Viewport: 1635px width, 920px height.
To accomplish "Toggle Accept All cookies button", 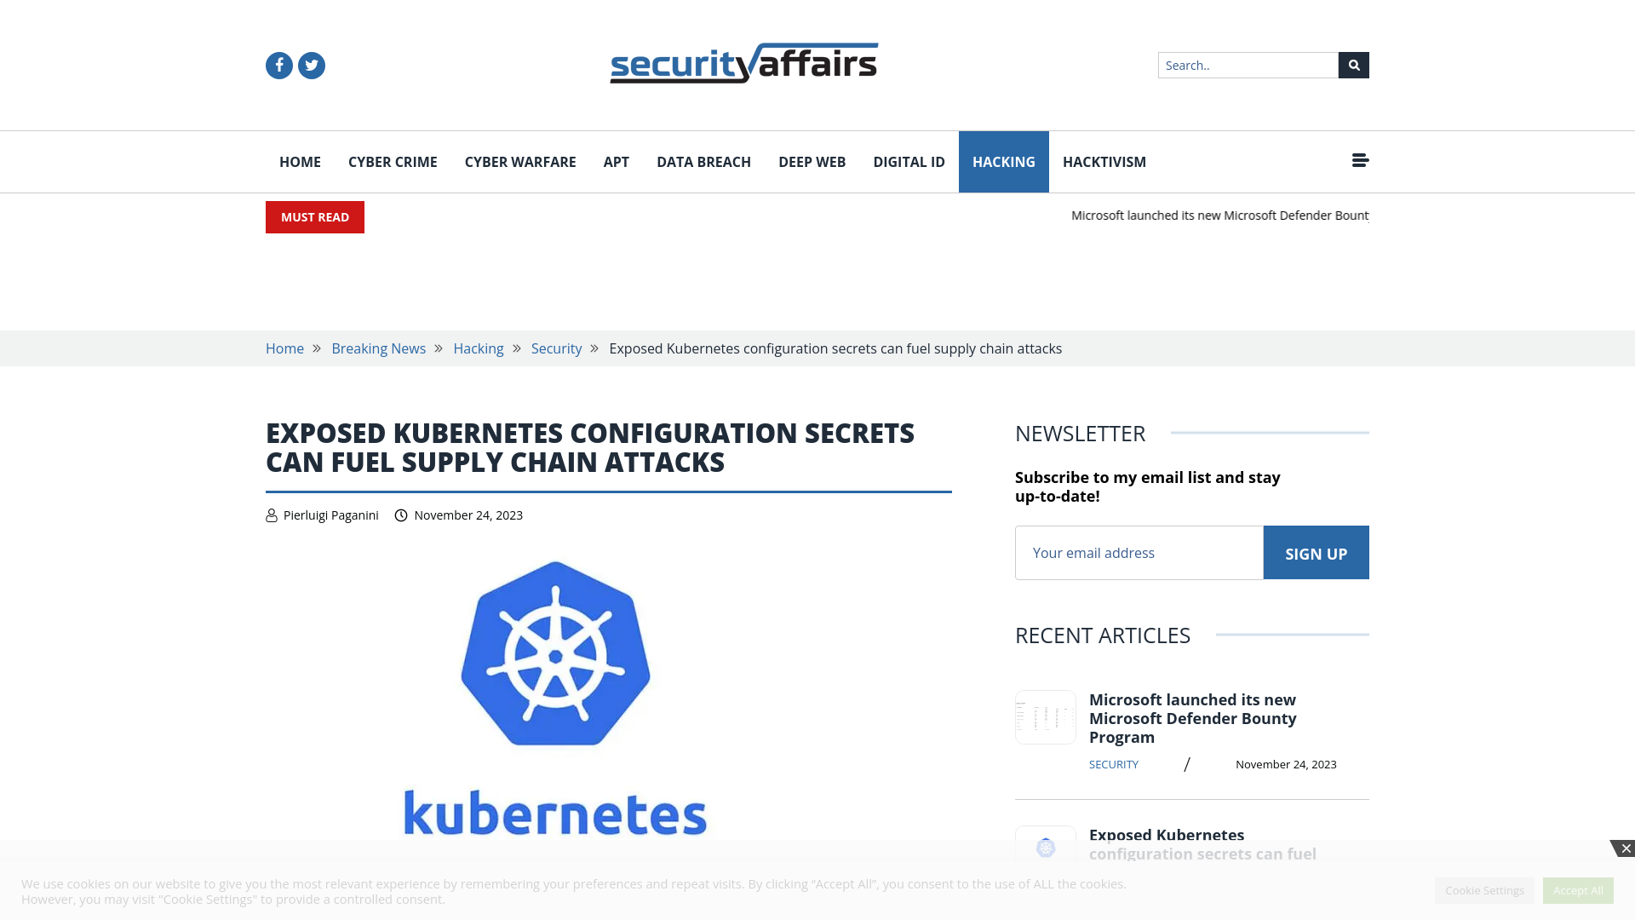I will [x=1578, y=889].
